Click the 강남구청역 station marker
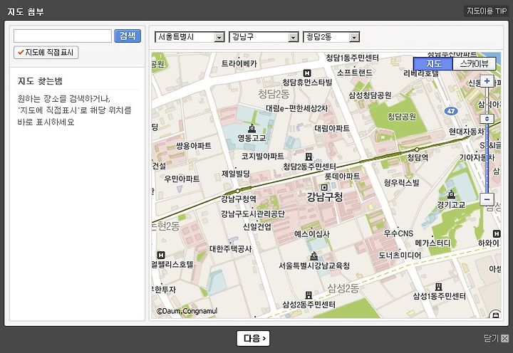This screenshot has height=353, width=513. coord(238,191)
